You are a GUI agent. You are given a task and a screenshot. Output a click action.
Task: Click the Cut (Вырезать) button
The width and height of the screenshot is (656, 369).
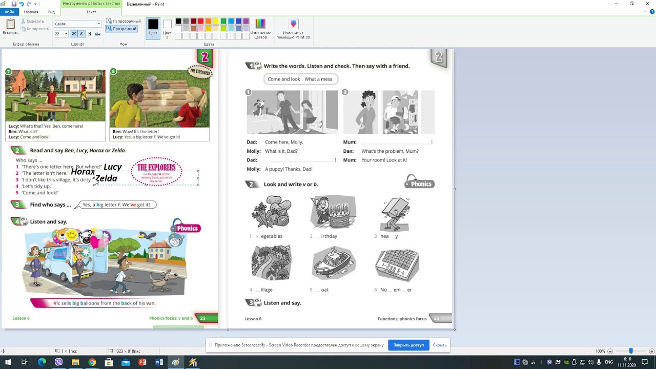point(32,21)
